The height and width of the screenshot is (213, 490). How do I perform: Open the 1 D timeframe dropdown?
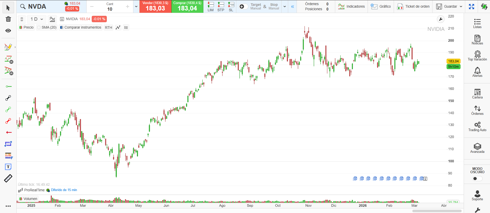point(37,19)
